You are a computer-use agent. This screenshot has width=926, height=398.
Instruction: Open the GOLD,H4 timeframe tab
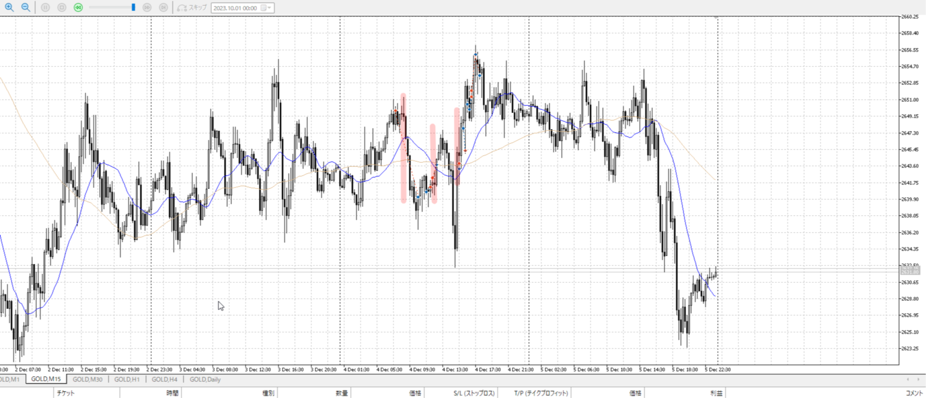164,380
